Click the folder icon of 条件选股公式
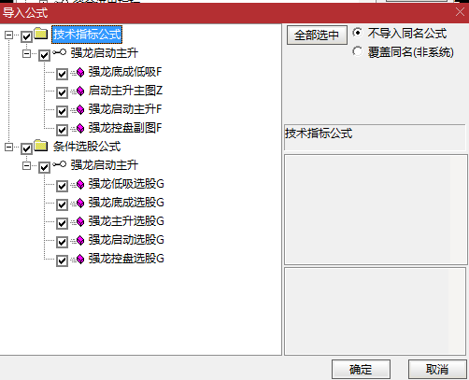 click(41, 146)
